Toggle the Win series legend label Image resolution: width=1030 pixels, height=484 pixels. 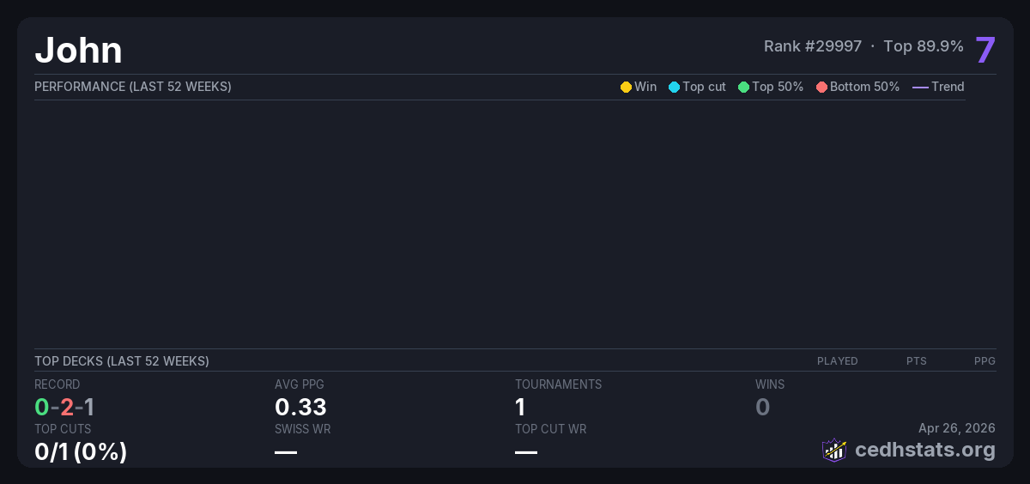(645, 87)
